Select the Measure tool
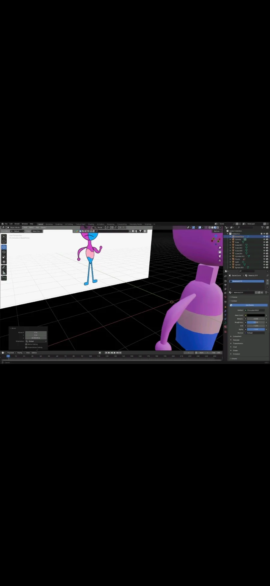 pos(4,273)
